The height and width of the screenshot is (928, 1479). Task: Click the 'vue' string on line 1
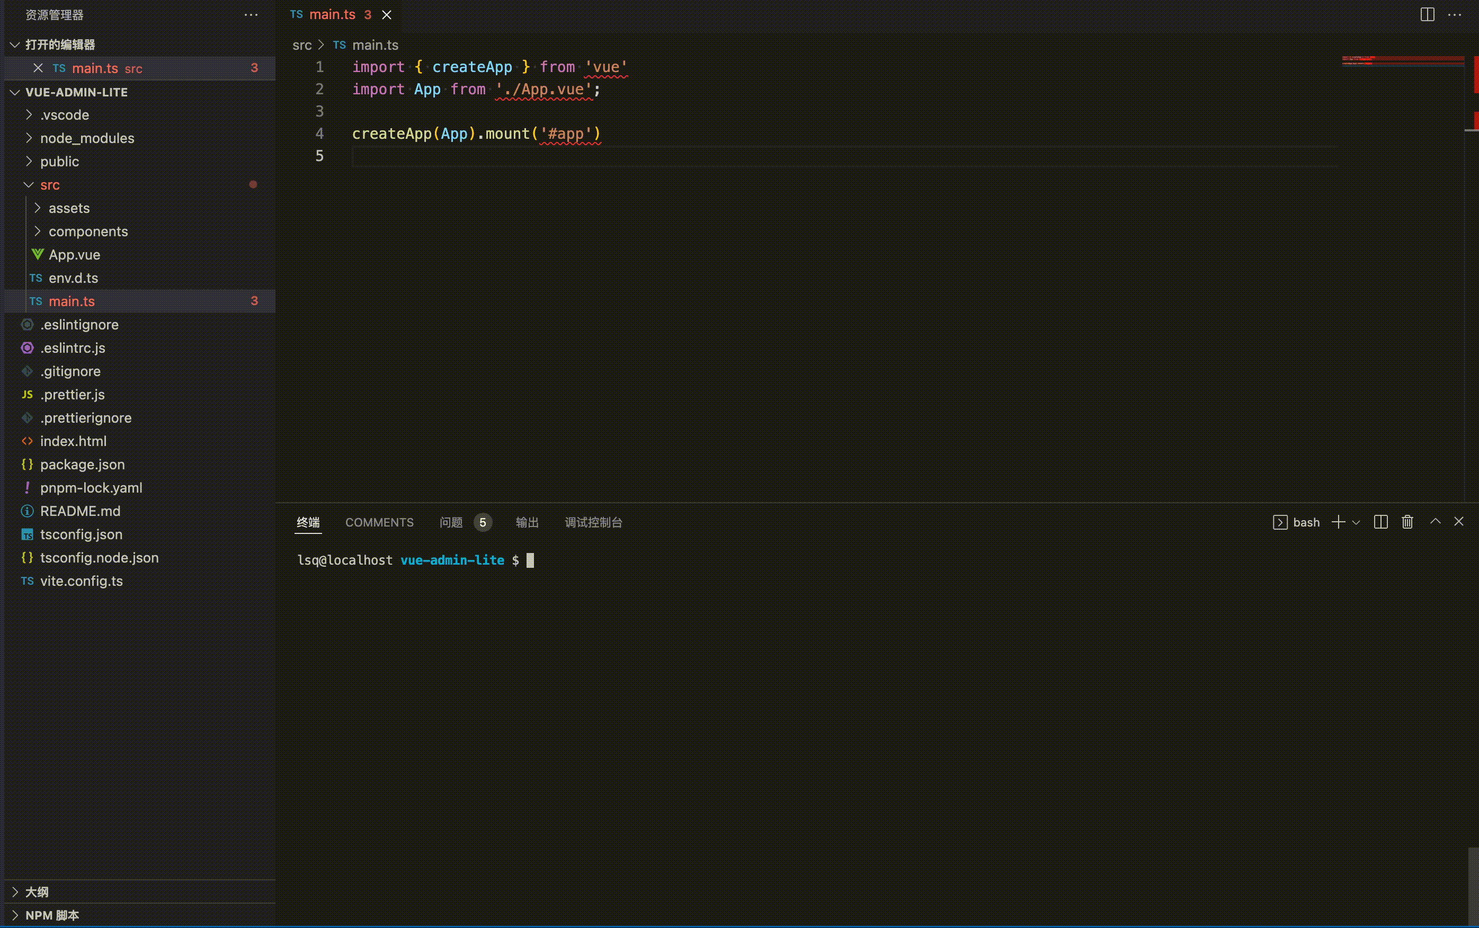pos(607,67)
